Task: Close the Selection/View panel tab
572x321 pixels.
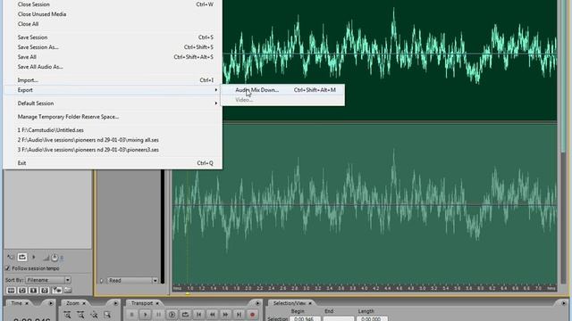Action: (x=310, y=303)
